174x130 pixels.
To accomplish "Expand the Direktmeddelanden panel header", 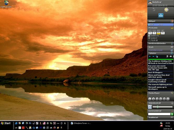I will click(160, 43).
